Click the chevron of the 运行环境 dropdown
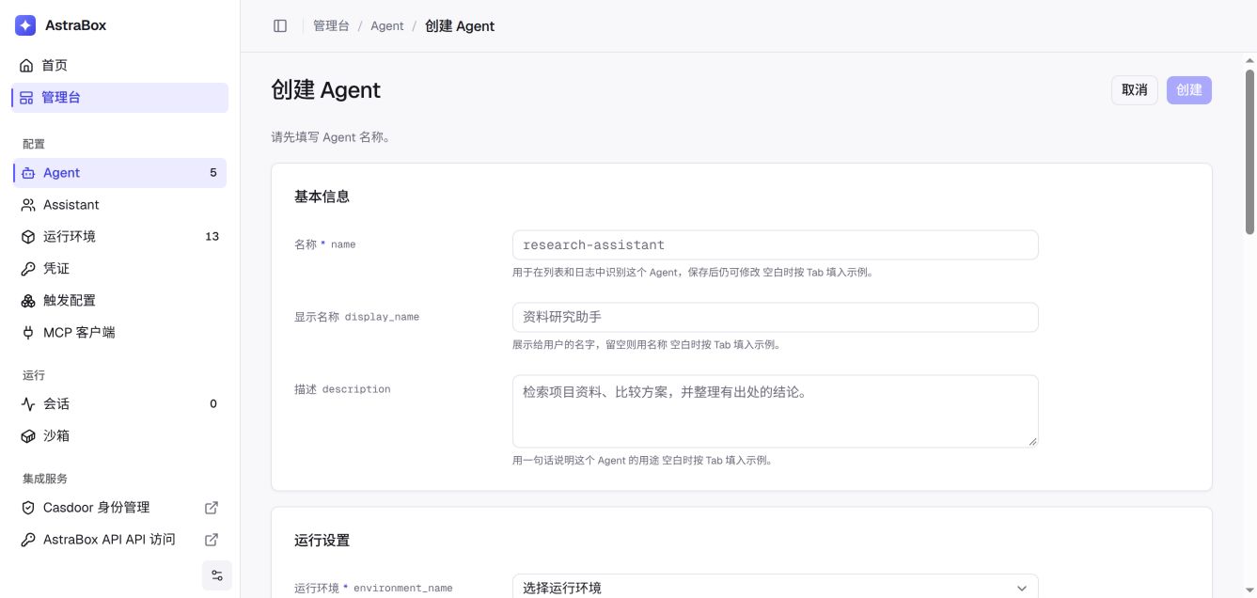Image resolution: width=1257 pixels, height=598 pixels. coord(1022,589)
